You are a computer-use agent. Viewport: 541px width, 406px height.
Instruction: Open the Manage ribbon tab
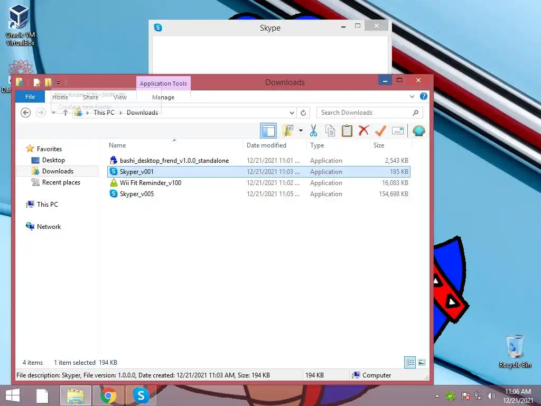click(x=163, y=97)
